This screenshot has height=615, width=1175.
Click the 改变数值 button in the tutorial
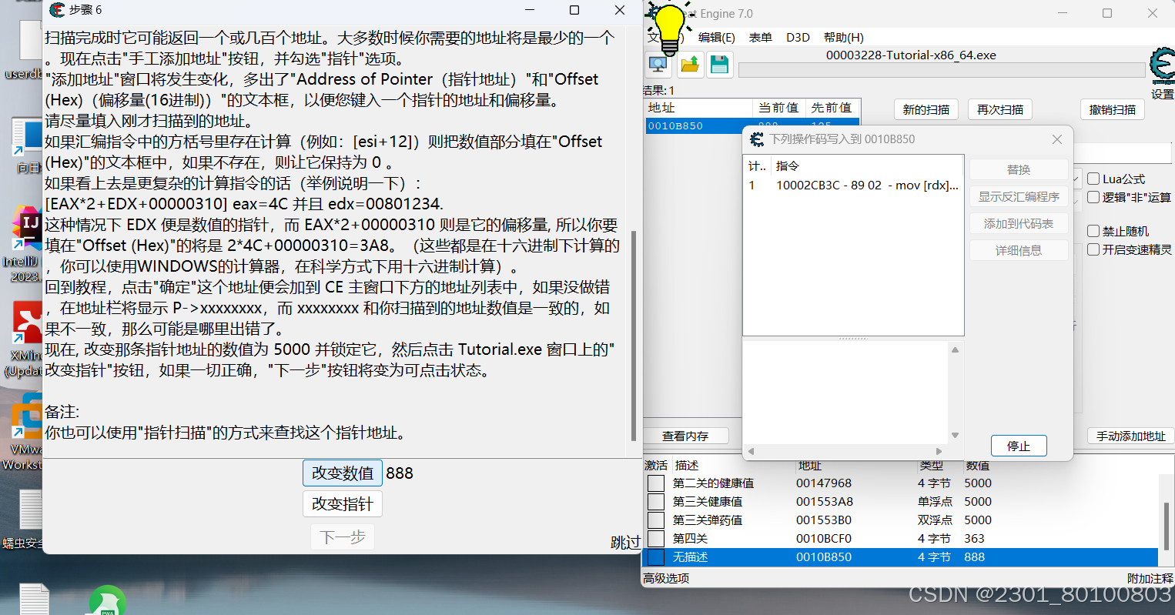[343, 473]
